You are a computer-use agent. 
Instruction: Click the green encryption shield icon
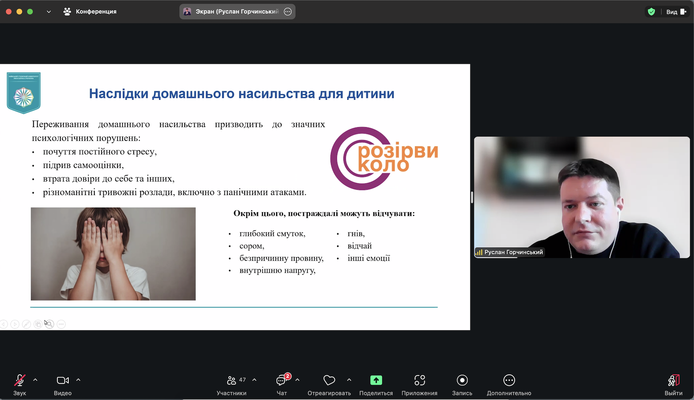[x=651, y=12]
